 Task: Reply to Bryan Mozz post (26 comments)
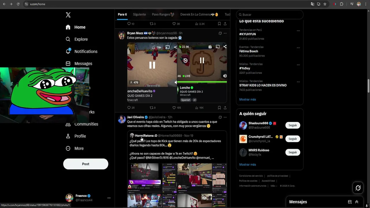131,108
